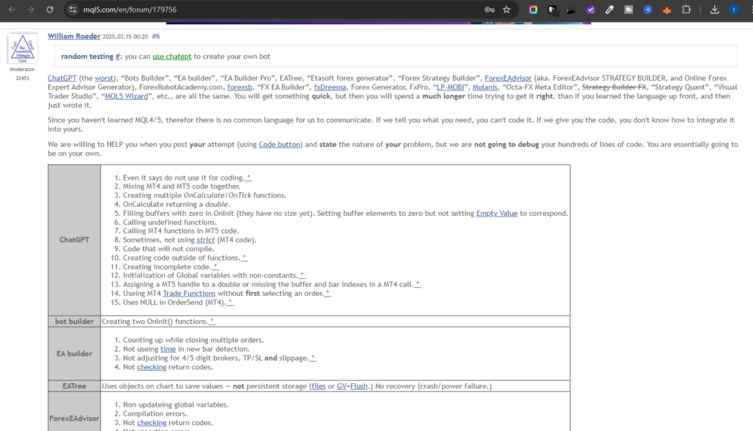Bookmark this page with the star icon
This screenshot has width=753, height=431.
(x=507, y=10)
